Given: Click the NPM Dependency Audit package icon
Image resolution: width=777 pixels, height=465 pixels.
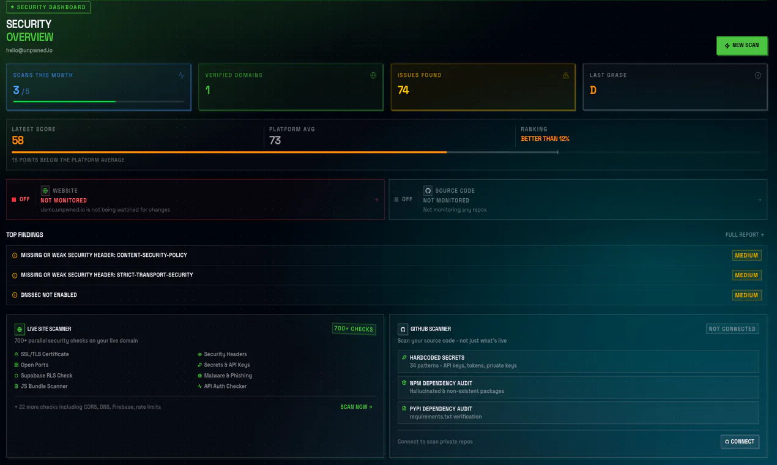Looking at the screenshot, I should click(x=404, y=383).
